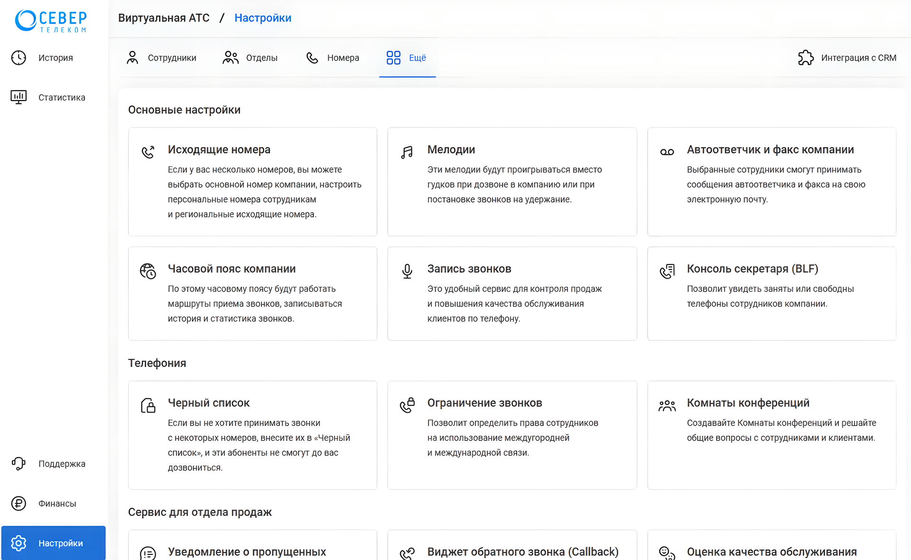Click the Комнаты конференций people icon
This screenshot has height=560, width=911.
tap(667, 405)
